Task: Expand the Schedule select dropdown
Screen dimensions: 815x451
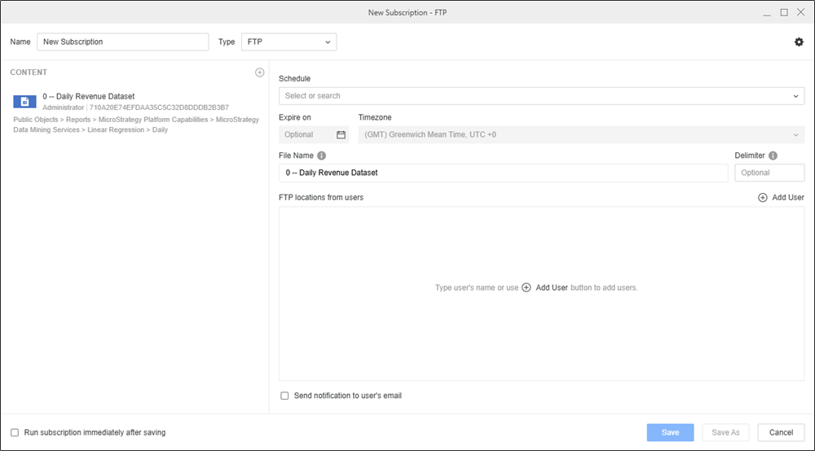Action: tap(541, 96)
